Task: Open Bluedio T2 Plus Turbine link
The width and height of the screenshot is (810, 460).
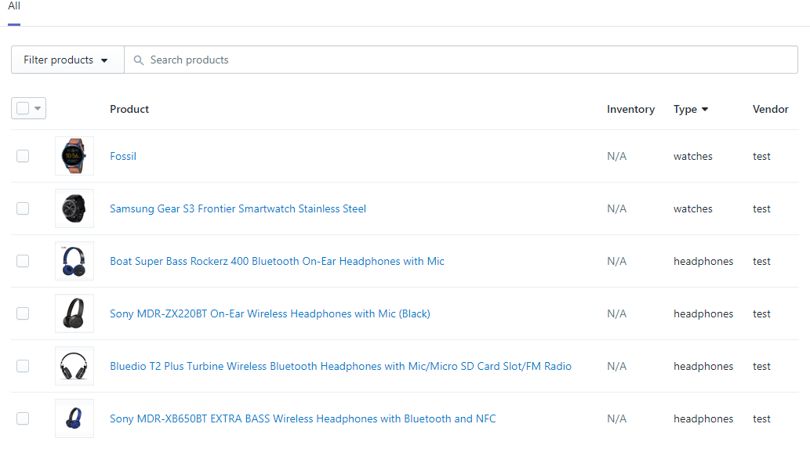Action: 340,367
